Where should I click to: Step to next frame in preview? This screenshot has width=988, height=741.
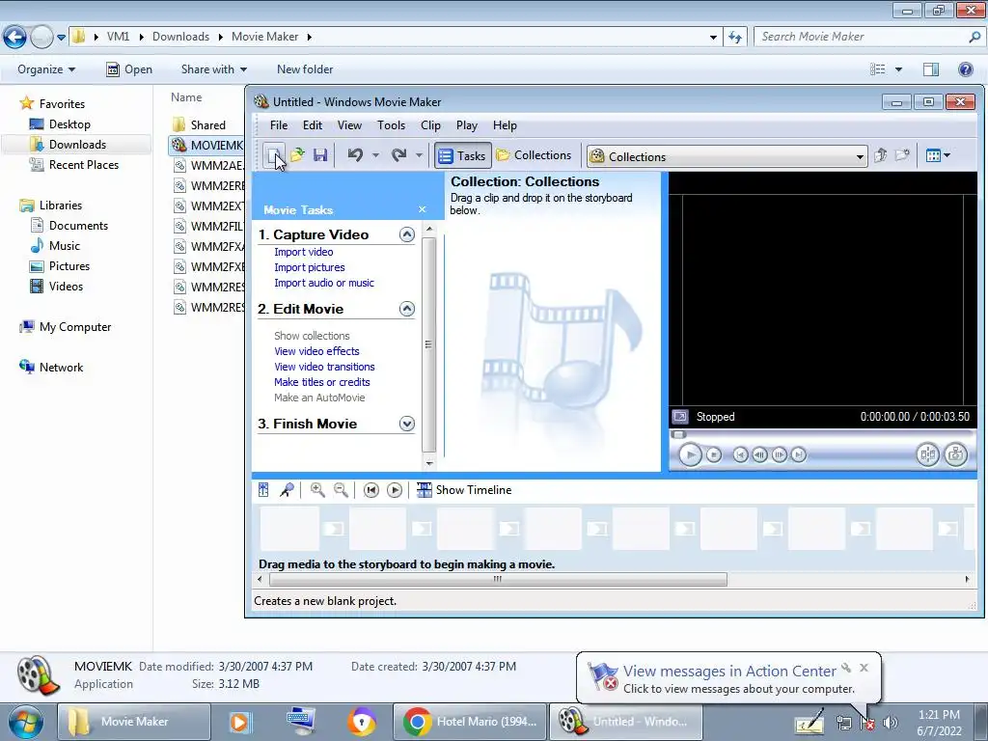[x=780, y=454]
